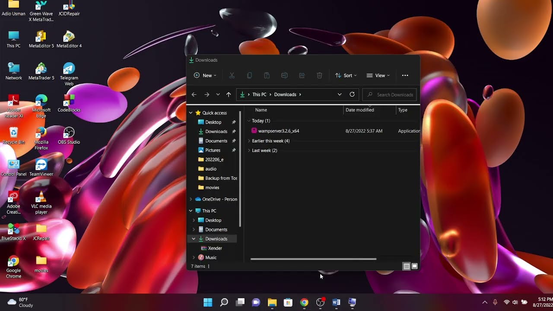This screenshot has width=553, height=311.
Task: Open the View dropdown
Action: click(x=378, y=75)
